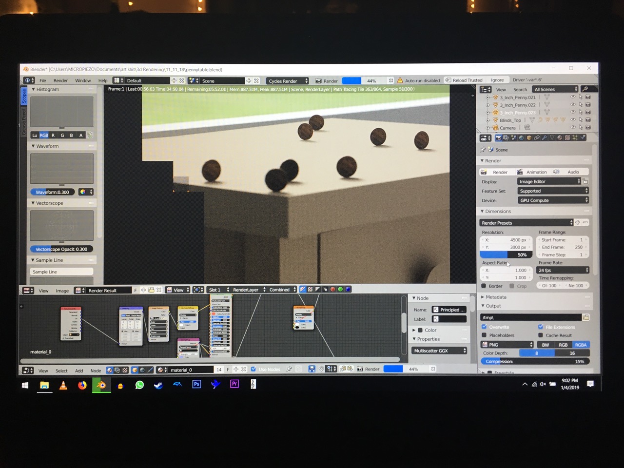Image resolution: width=624 pixels, height=468 pixels.
Task: Click the pin icon beside Scene
Action: [x=483, y=150]
